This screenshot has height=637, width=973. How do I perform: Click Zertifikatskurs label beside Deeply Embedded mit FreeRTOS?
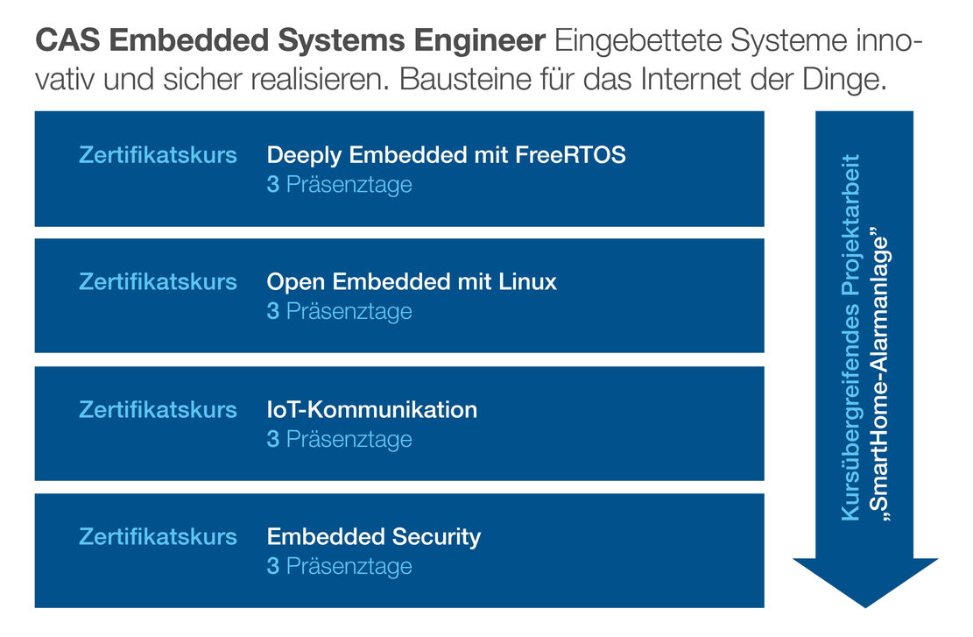tap(158, 156)
